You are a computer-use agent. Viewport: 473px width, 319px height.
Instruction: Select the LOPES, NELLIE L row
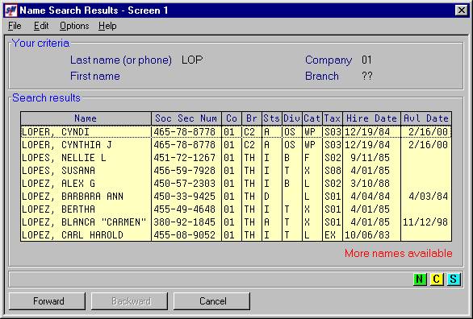pyautogui.click(x=236, y=158)
